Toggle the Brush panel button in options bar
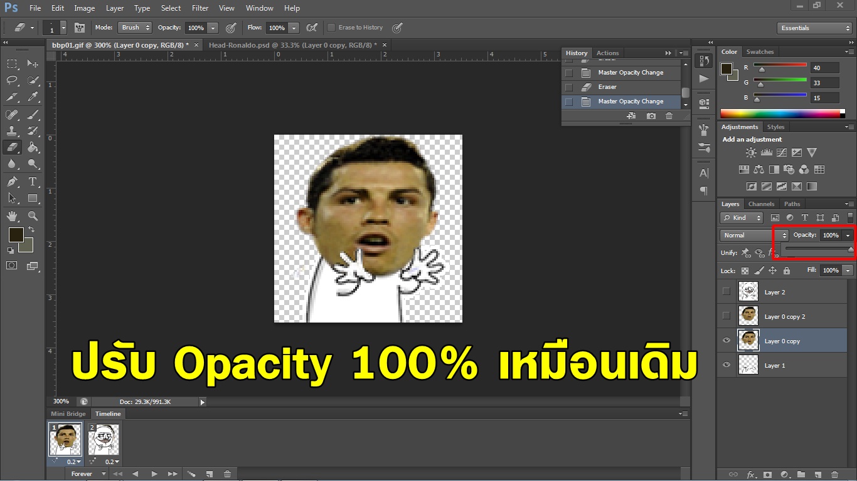This screenshot has width=857, height=481. 80,28
